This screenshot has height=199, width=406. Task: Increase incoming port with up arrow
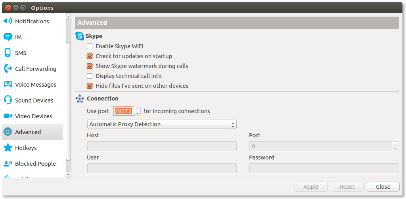137,109
